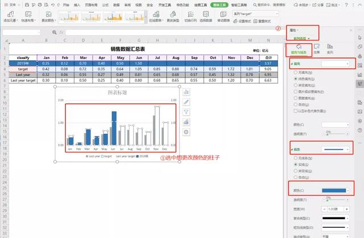Open Quick Layout (快速布局) icon

pos(28,14)
